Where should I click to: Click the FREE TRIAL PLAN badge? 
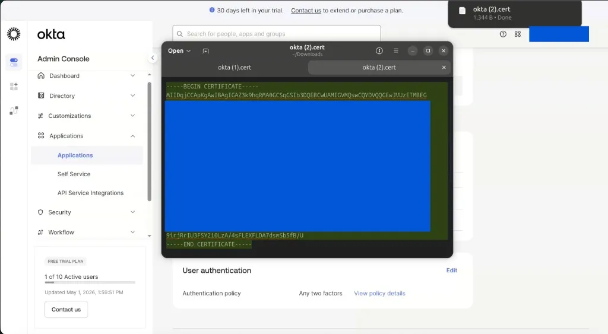(x=65, y=261)
